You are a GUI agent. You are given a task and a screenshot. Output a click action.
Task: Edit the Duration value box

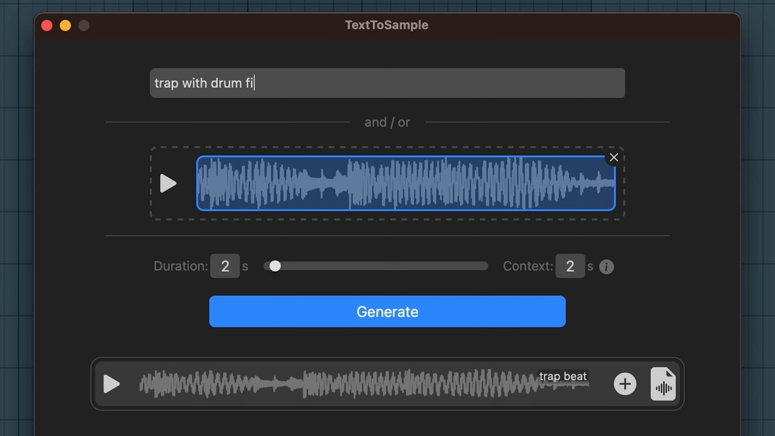pos(225,266)
